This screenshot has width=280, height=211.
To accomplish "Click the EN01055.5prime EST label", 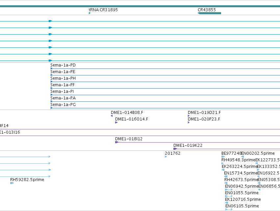I will click(x=242, y=193).
